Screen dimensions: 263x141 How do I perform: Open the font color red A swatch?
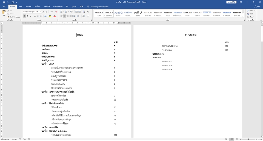click(x=55, y=16)
